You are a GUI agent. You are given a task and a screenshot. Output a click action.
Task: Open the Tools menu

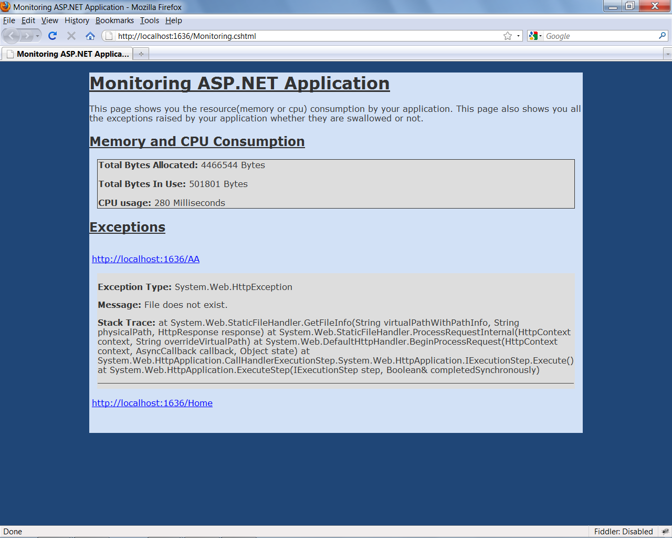[150, 20]
